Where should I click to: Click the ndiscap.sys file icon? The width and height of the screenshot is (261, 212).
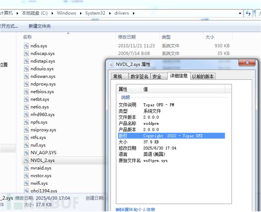pyautogui.click(x=26, y=53)
